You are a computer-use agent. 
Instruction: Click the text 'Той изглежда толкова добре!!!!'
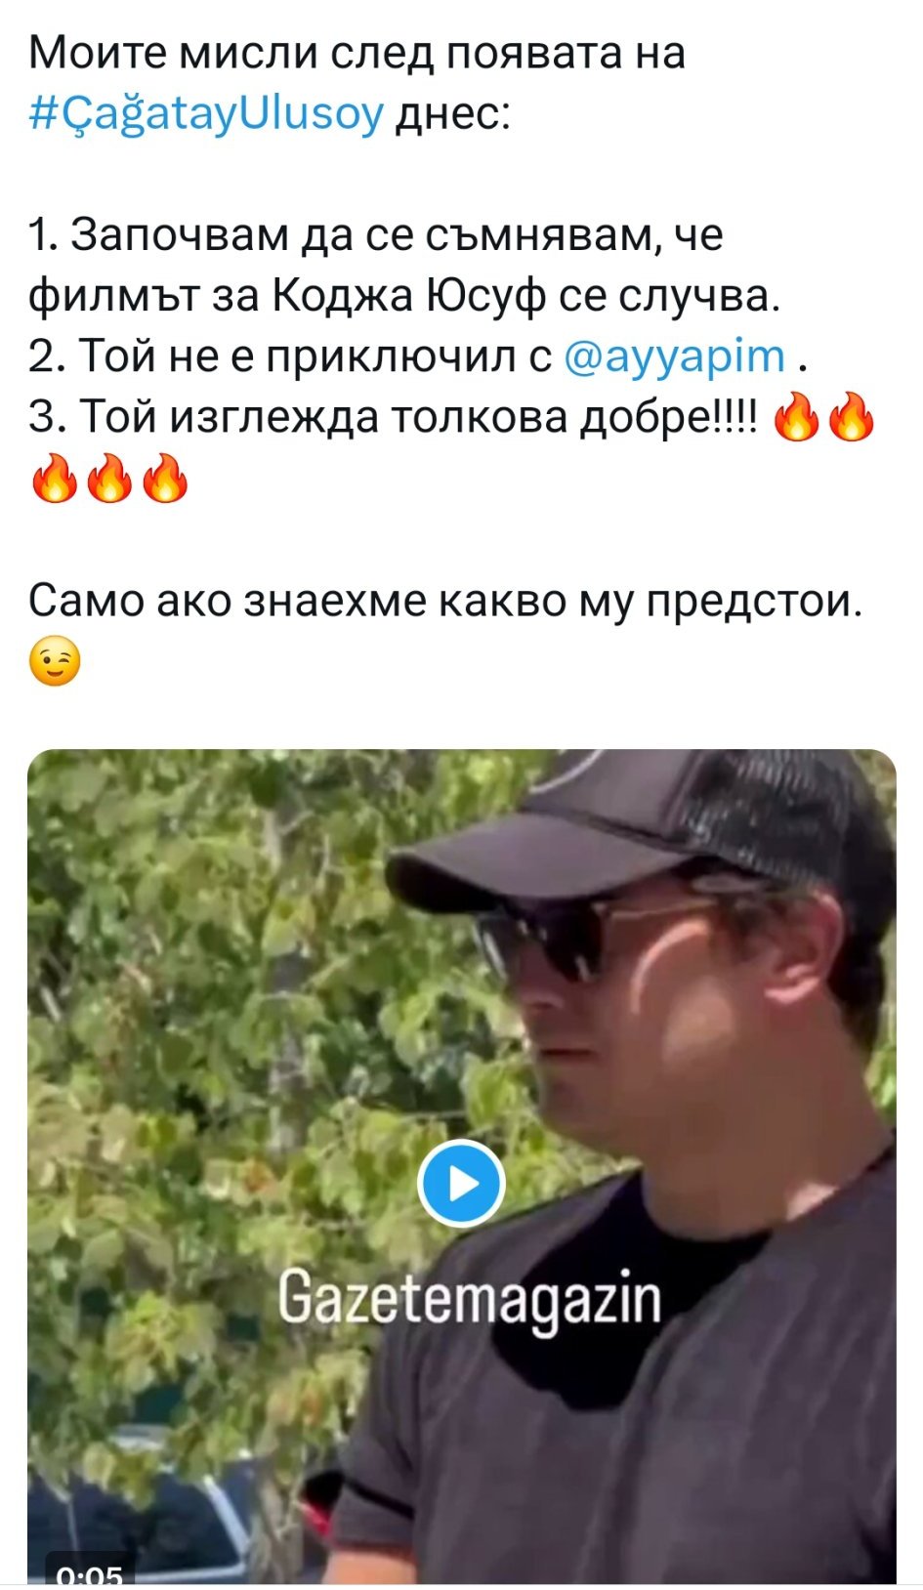416,417
